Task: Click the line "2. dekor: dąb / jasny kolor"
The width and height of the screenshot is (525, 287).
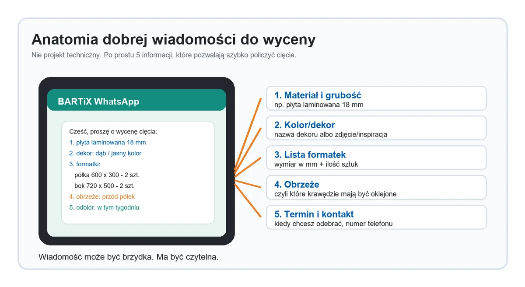Action: 105,154
